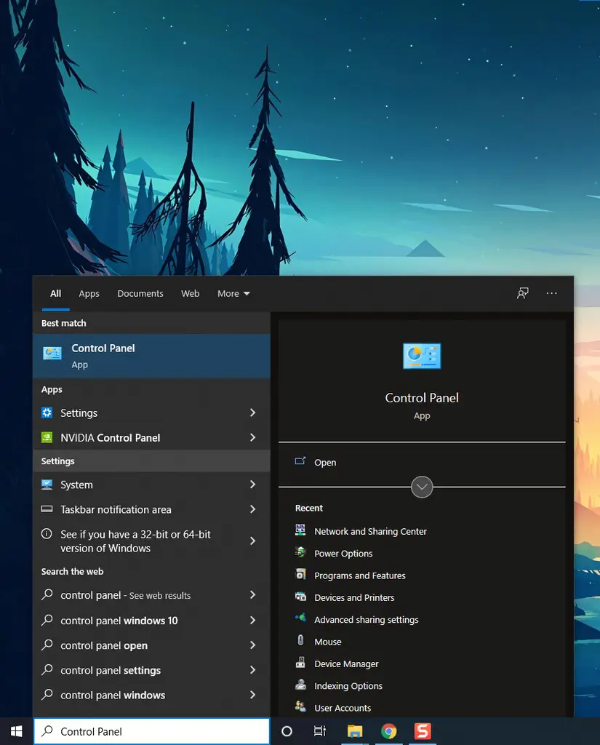Viewport: 600px width, 745px height.
Task: Open the red S app on taskbar
Action: pyautogui.click(x=423, y=731)
